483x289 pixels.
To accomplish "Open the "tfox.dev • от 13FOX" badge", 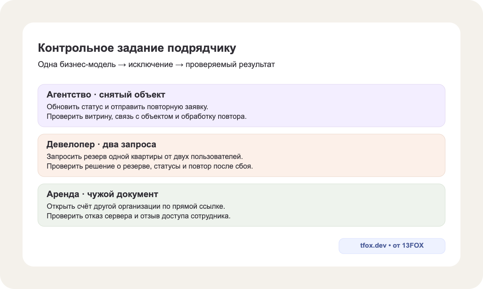I will pyautogui.click(x=392, y=246).
